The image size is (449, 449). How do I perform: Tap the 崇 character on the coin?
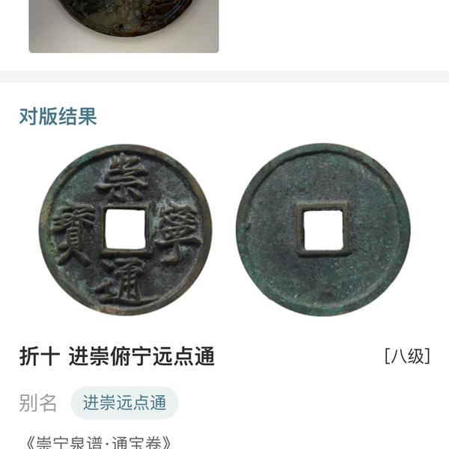tap(122, 178)
